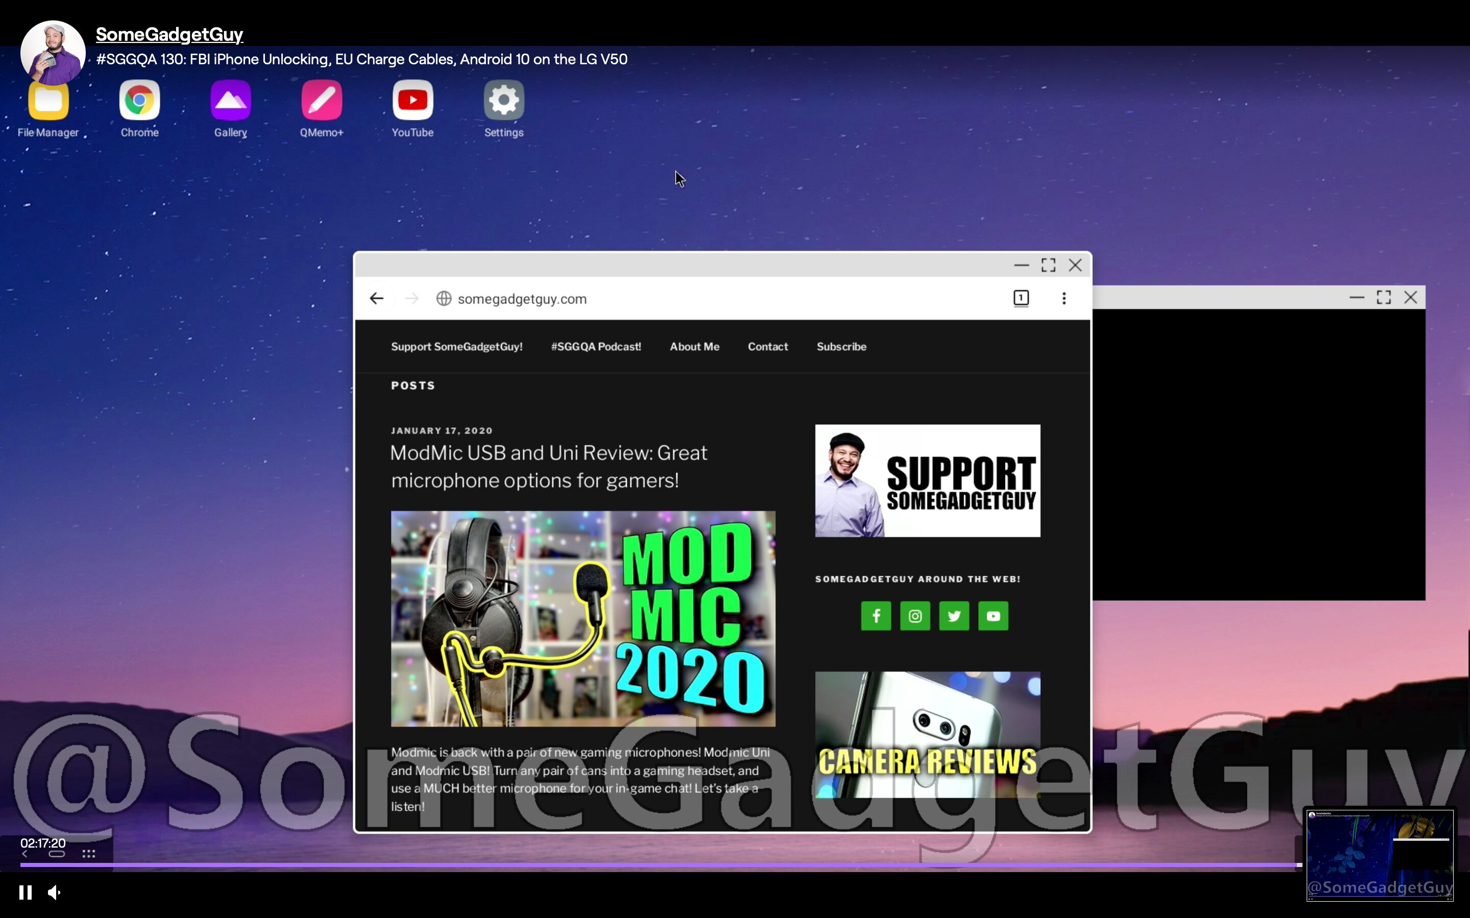Minimize the black background window
This screenshot has width=1470, height=918.
coord(1356,297)
